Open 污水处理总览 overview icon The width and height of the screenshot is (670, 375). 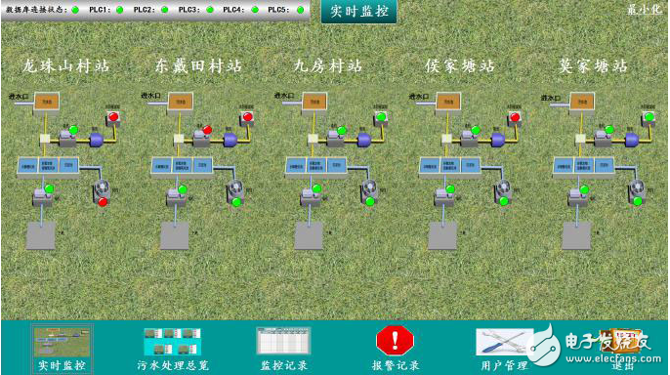[172, 341]
